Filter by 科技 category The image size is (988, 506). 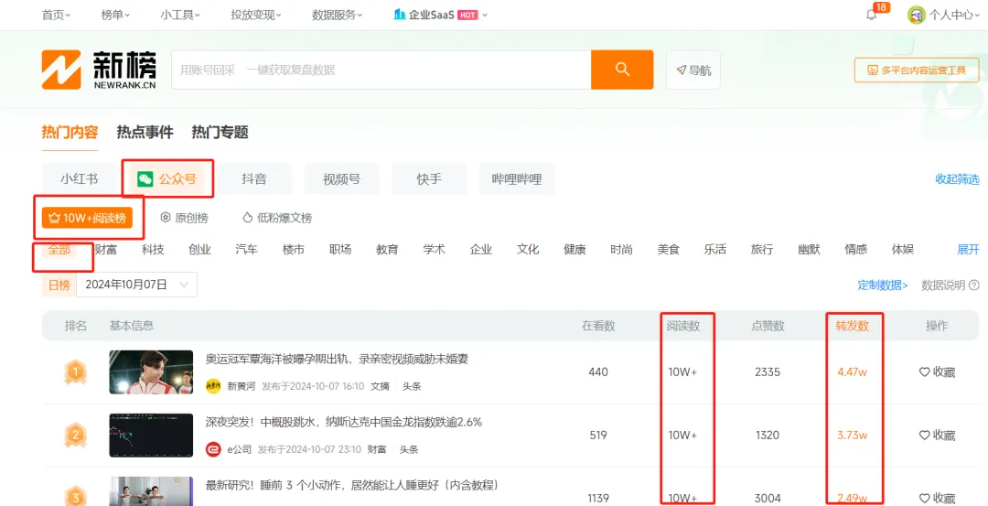click(x=153, y=250)
